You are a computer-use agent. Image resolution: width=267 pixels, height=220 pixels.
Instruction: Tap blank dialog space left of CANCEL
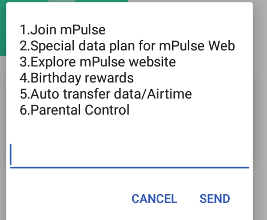tap(69, 199)
